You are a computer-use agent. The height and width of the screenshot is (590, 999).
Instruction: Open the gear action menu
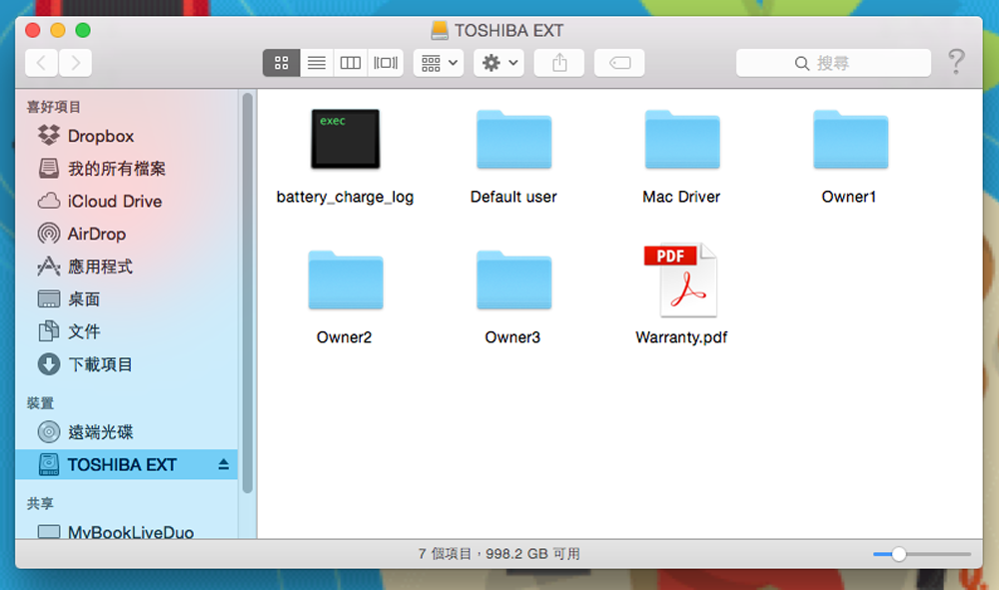(x=499, y=63)
